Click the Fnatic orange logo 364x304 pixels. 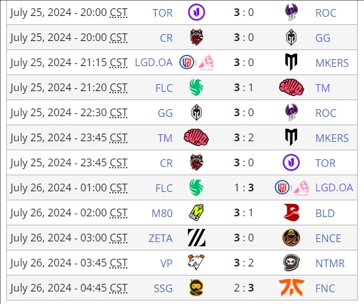pyautogui.click(x=292, y=288)
